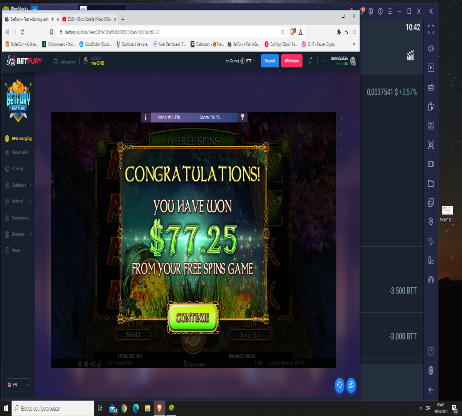Take a BlueStacks screenshot

pos(431,145)
